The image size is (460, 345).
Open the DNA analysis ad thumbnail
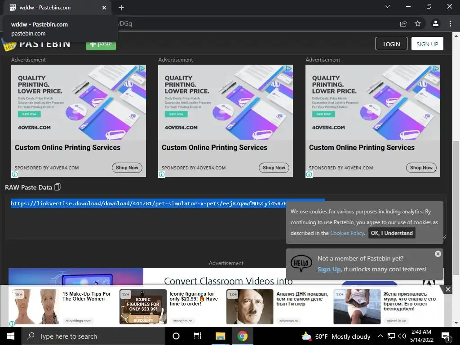click(250, 307)
